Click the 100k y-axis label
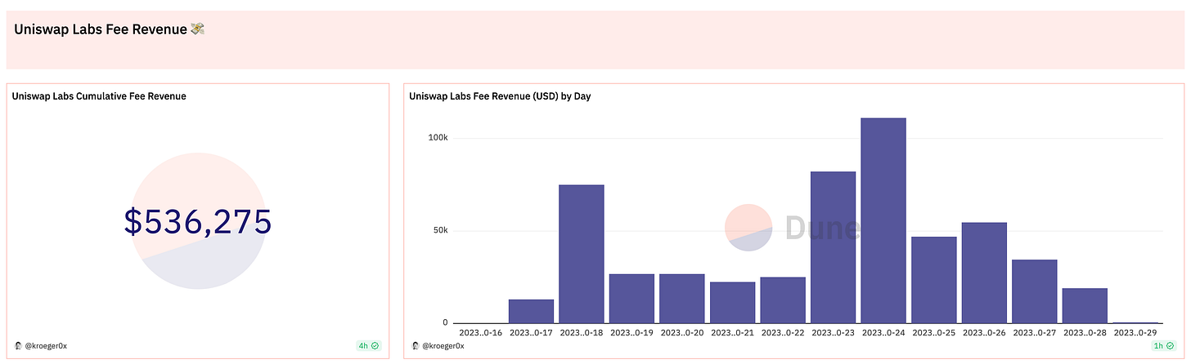This screenshot has height=364, width=1191. point(438,137)
